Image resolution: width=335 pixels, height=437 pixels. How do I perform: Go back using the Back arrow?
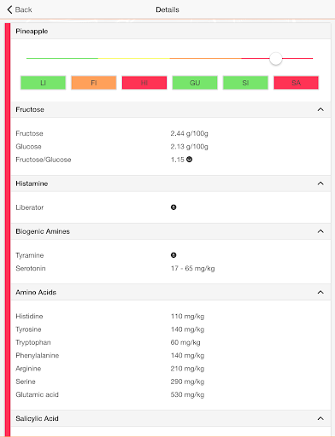[9, 9]
